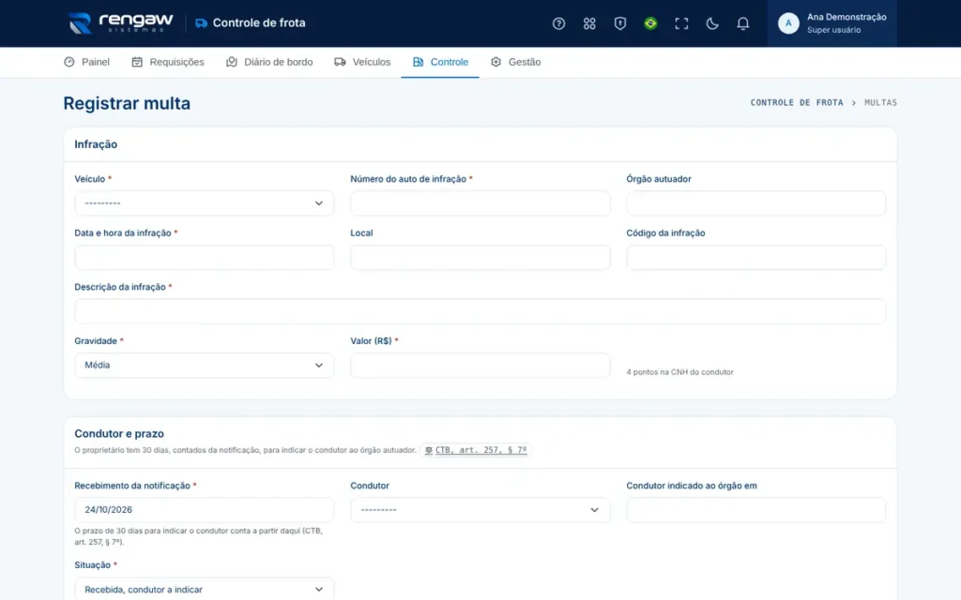Click the user avatar letter A
This screenshot has width=961, height=600.
click(x=788, y=23)
